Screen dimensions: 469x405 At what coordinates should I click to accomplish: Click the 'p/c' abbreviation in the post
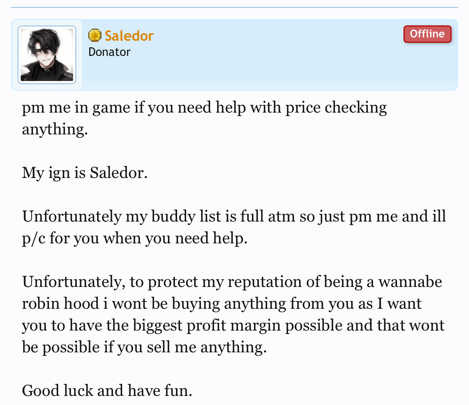(34, 239)
